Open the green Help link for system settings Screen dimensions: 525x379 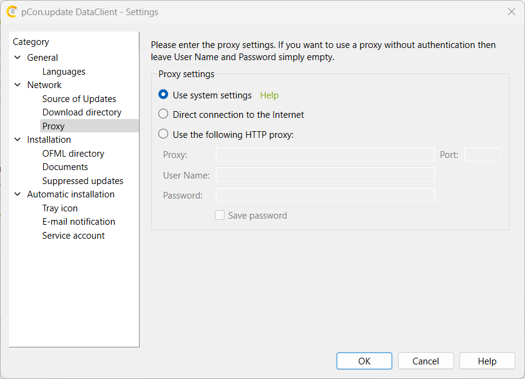[x=269, y=95]
